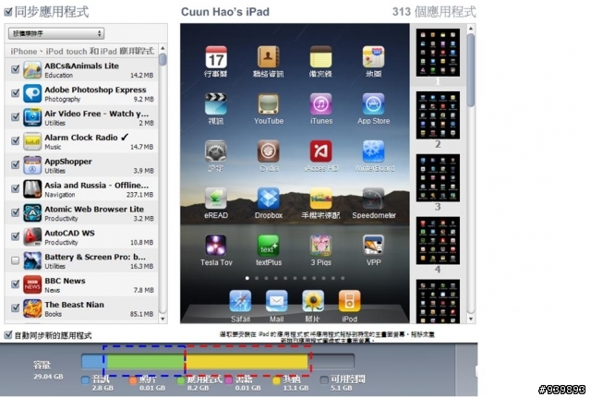This screenshot has height=397, width=591.
Task: Select the eREAD app icon
Action: 216,198
